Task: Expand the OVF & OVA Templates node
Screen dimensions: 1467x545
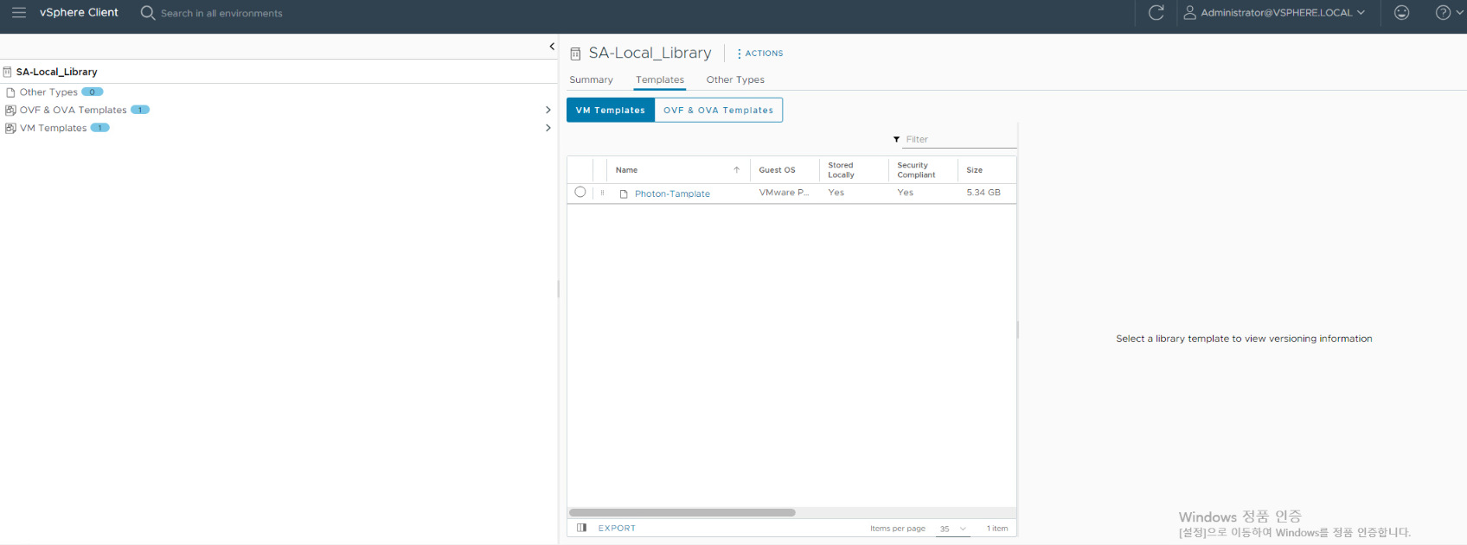Action: pos(548,110)
